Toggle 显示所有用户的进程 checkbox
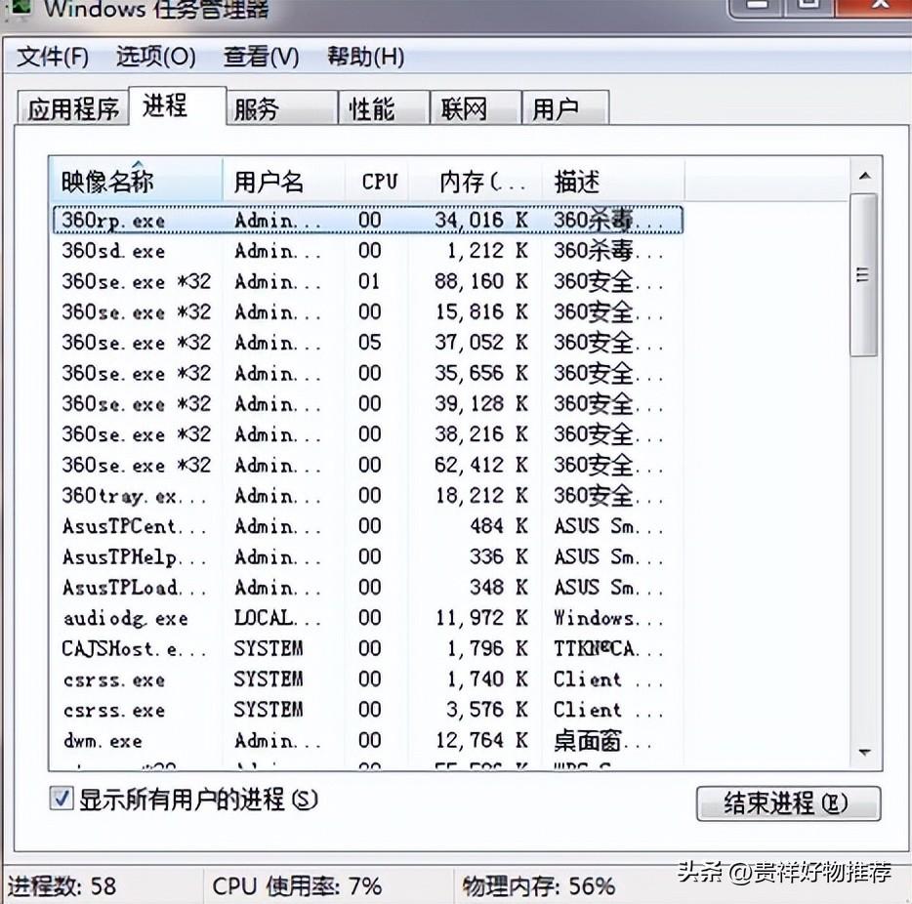Screen dimensions: 912x904 62,799
